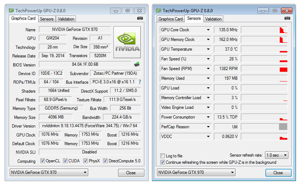301x185 pixels.
Task: Click the Memory Size value 4096 MB
Action: tap(56, 117)
